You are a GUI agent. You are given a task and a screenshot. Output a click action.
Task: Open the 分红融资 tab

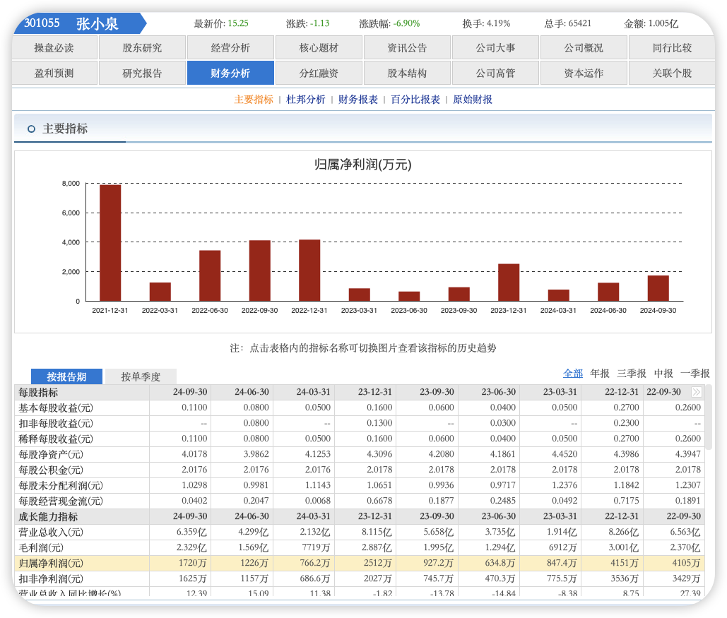tap(319, 73)
